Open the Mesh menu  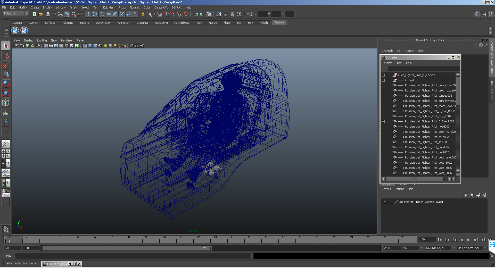(x=96, y=7)
